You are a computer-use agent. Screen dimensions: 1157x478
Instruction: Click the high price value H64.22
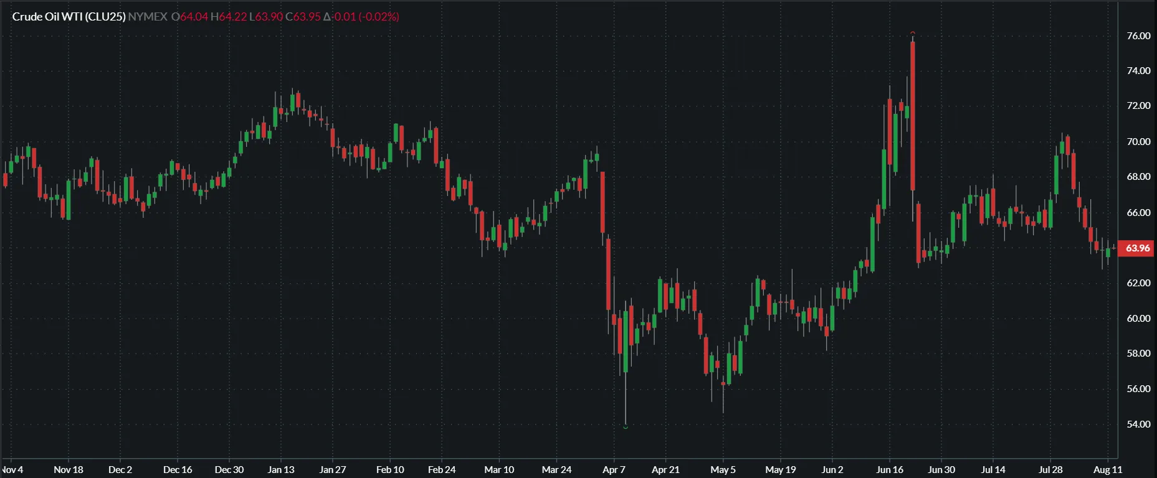229,17
